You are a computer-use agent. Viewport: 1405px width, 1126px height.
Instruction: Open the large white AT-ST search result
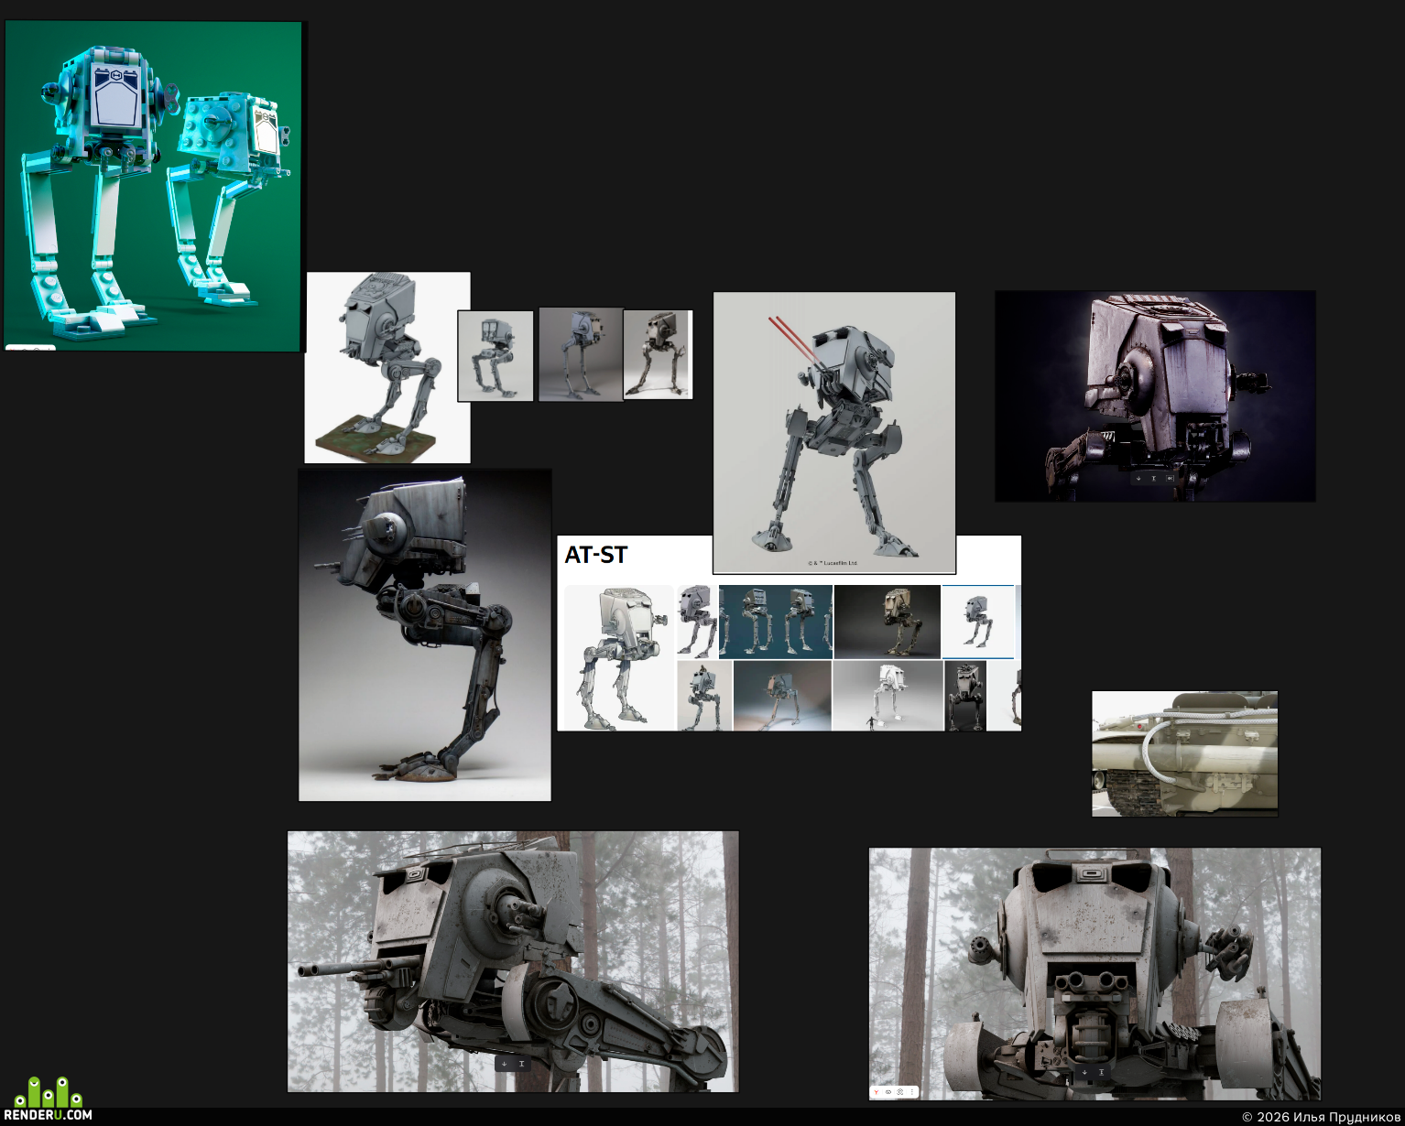[617, 657]
